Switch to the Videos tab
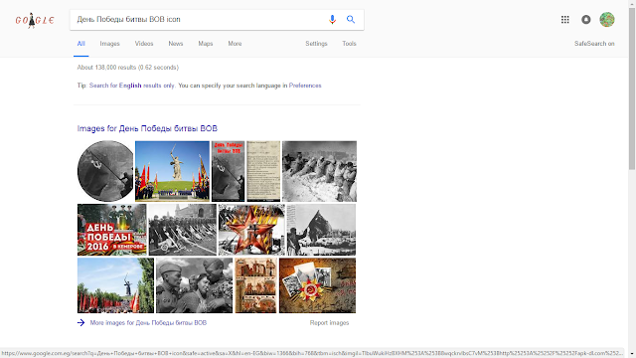 pyautogui.click(x=144, y=44)
